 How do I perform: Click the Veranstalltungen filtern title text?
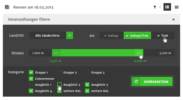click(x=29, y=19)
